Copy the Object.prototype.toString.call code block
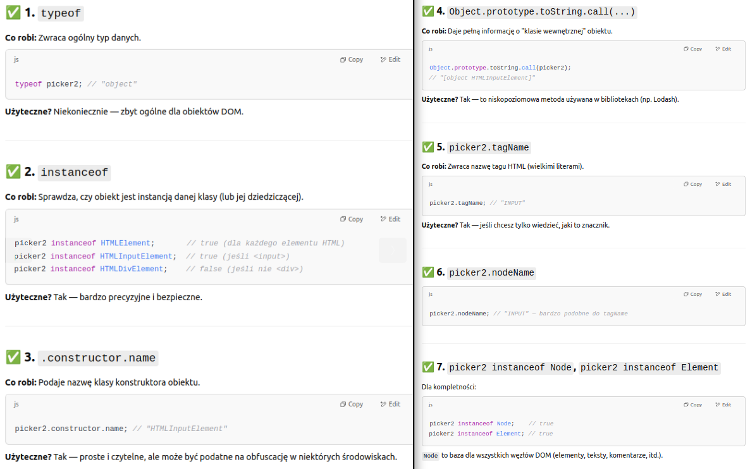 pyautogui.click(x=692, y=49)
